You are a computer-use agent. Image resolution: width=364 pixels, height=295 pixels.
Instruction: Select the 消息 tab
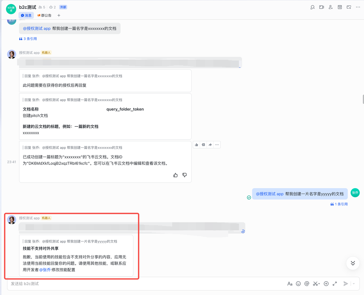(26, 15)
